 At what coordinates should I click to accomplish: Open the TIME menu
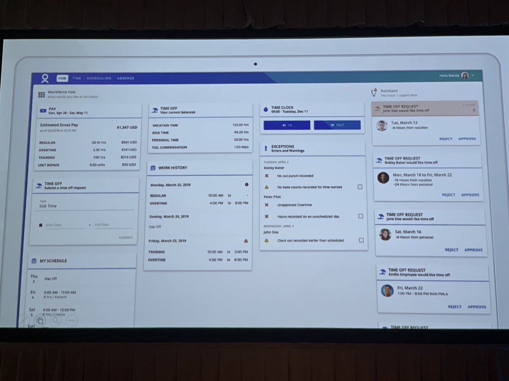[x=76, y=78]
